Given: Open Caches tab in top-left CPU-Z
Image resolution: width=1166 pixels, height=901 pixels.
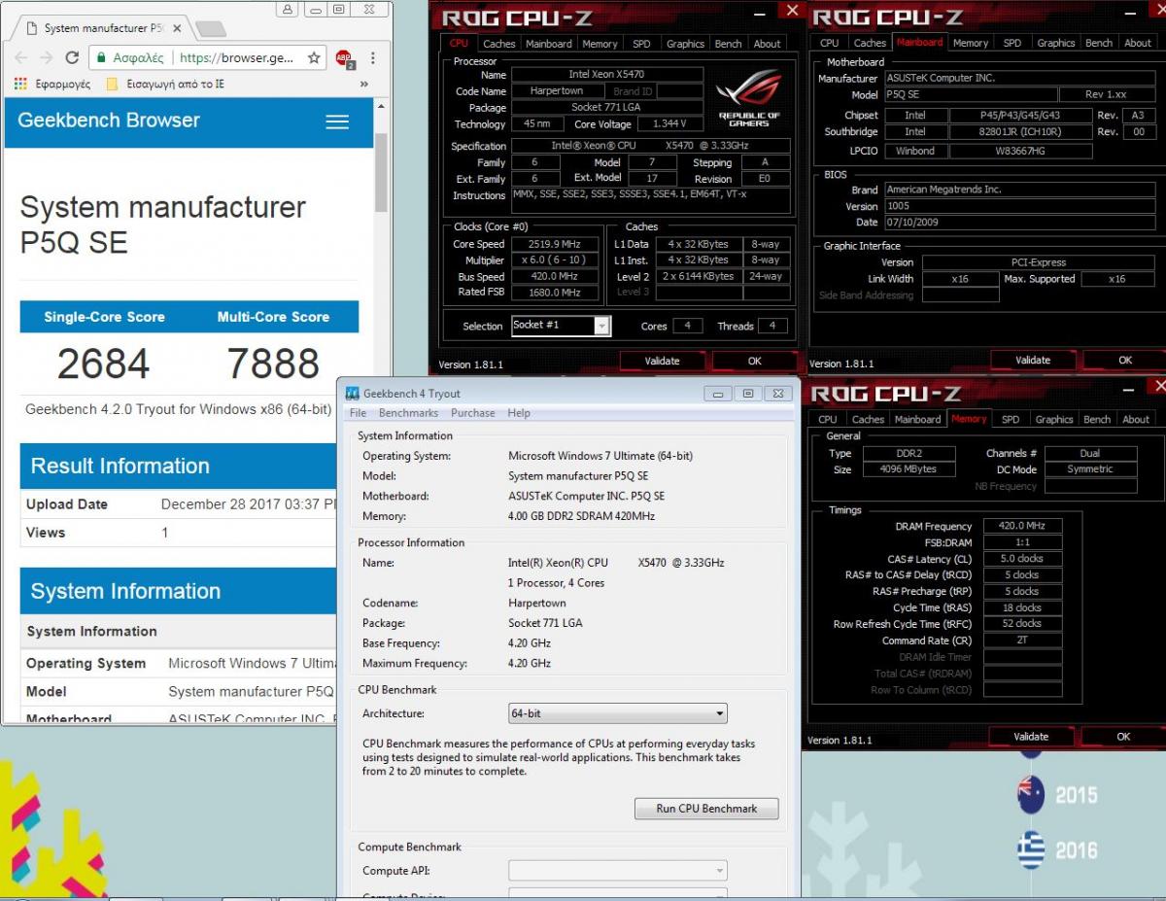Looking at the screenshot, I should coord(499,44).
